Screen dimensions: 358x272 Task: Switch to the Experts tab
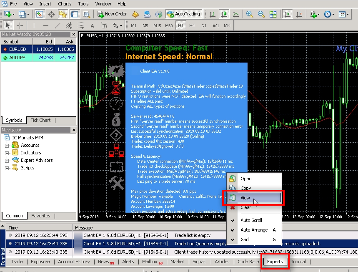[275, 262]
